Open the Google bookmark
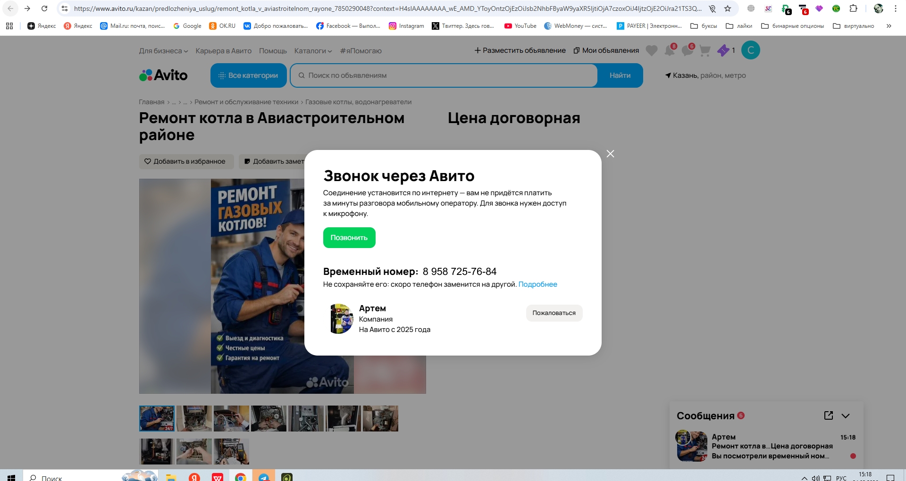Screen dimensions: 906x481 tap(187, 26)
